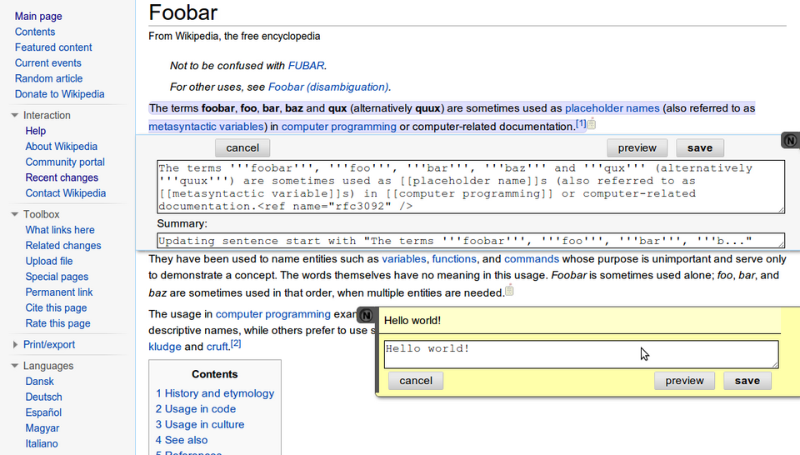This screenshot has height=455, width=800.
Task: Save the Hello world note
Action: click(x=747, y=381)
